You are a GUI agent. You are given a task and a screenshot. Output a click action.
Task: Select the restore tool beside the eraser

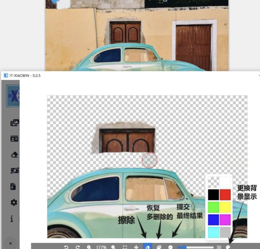point(159,246)
